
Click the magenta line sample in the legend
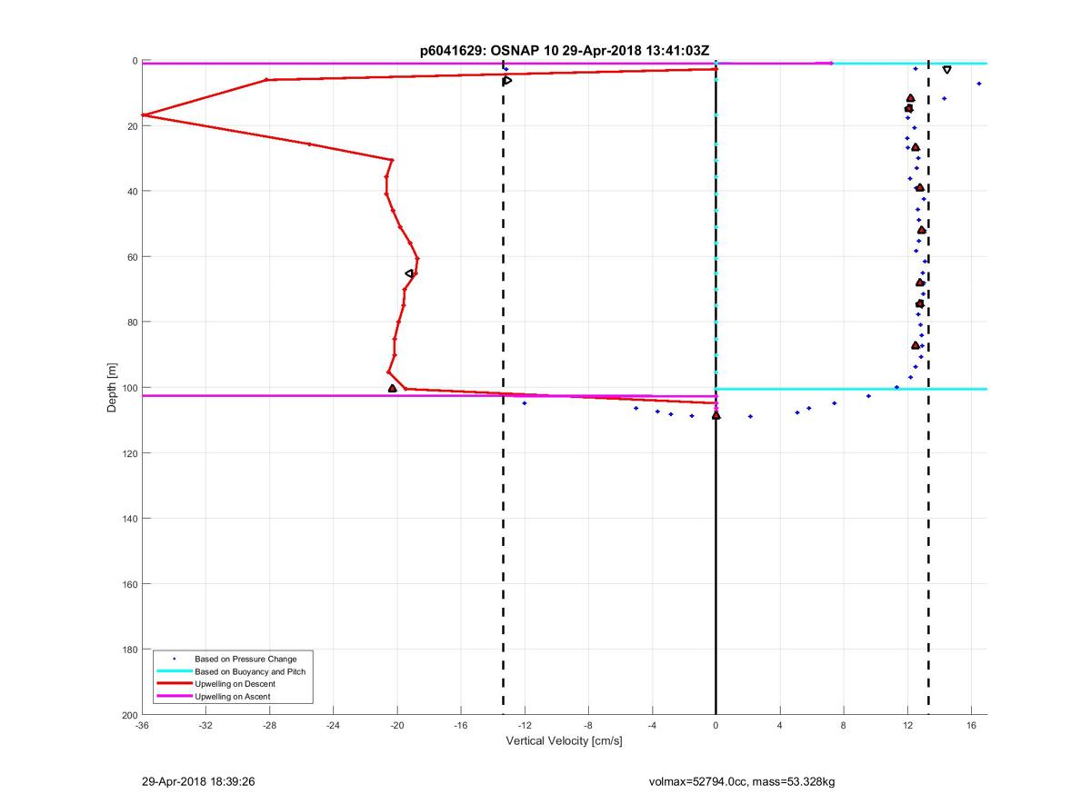174,697
